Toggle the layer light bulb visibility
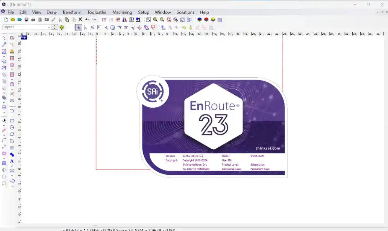The image size is (388, 231). tap(62, 27)
